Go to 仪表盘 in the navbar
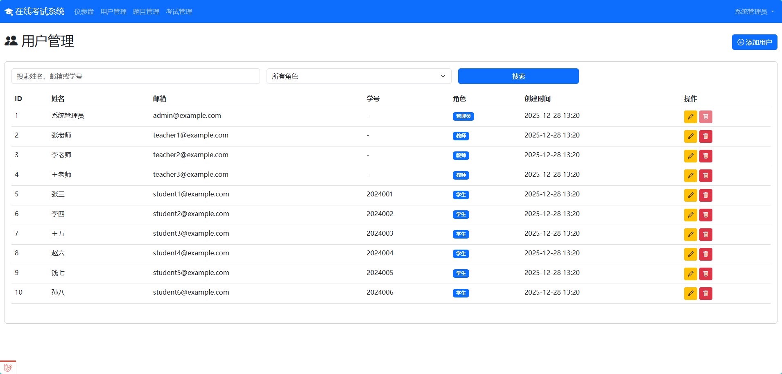 [84, 11]
